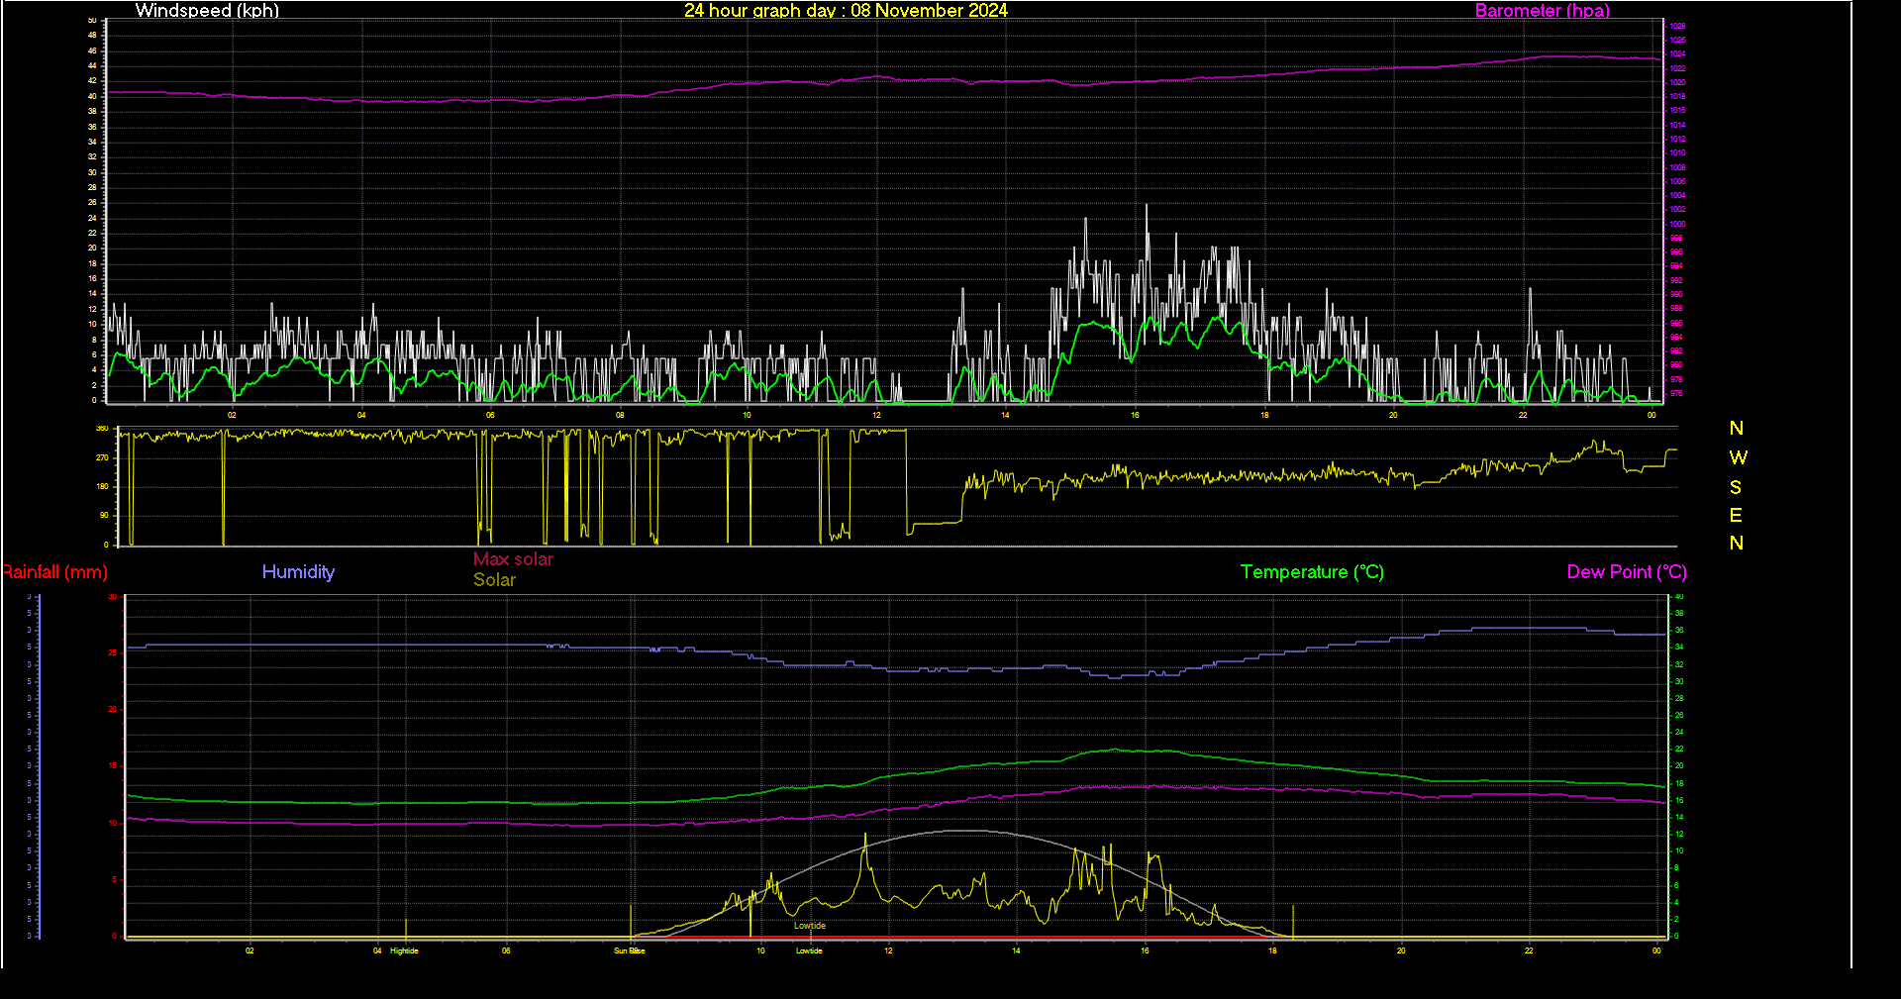Select the "Temperature (°C)" legend label
This screenshot has width=1901, height=999.
[x=1312, y=572]
